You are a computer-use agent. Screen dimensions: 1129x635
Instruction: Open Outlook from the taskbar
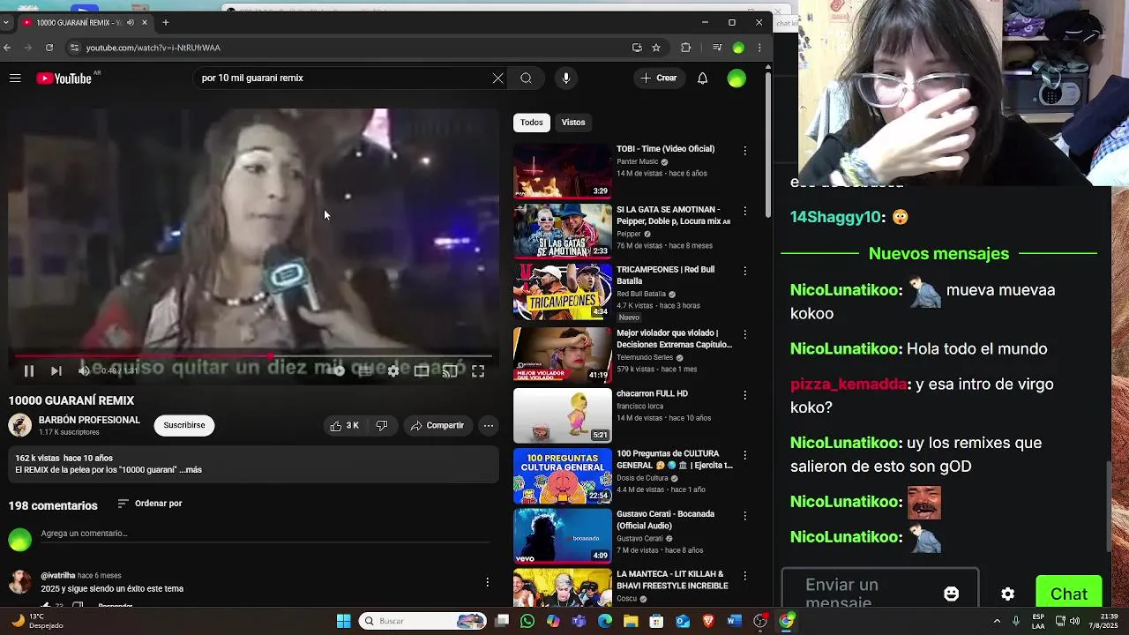[x=683, y=621]
